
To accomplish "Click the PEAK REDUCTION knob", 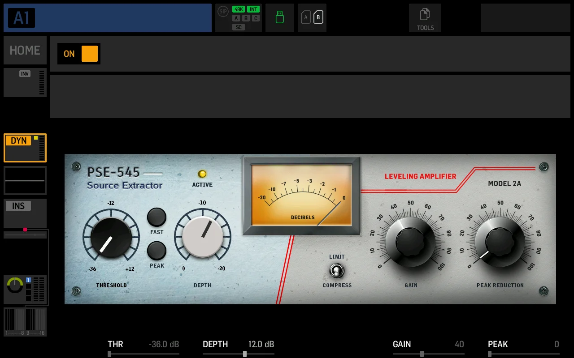I will (500, 242).
